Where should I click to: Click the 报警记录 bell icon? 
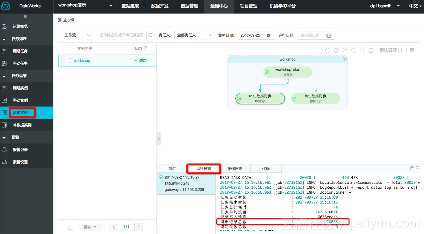pos(4,150)
